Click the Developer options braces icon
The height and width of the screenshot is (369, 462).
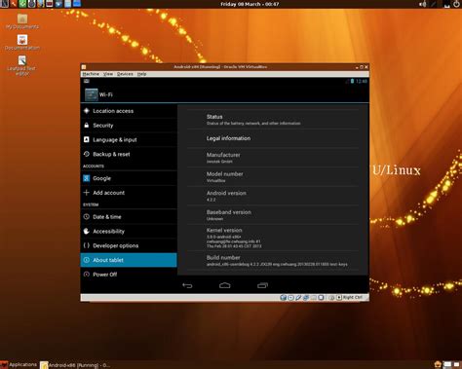point(87,245)
